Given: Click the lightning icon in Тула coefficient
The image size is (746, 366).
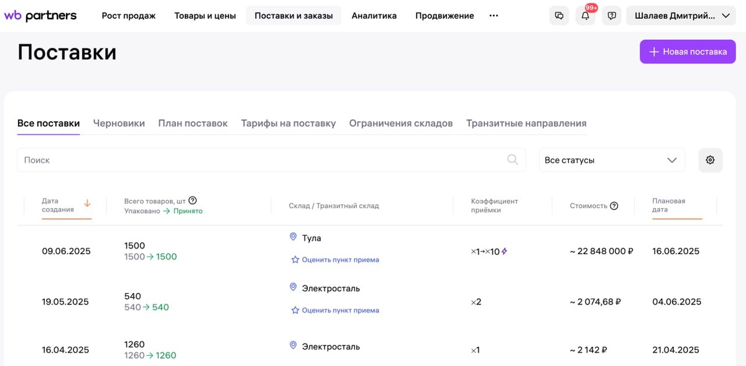Looking at the screenshot, I should pyautogui.click(x=504, y=252).
